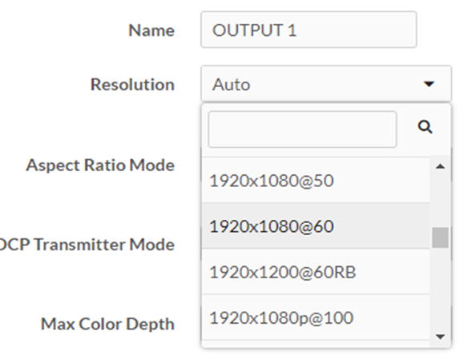
Task: Click the list scroll down arrow
Action: click(x=440, y=337)
